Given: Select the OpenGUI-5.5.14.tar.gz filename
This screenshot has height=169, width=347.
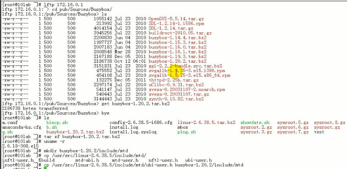Looking at the screenshot, I should coord(176,19).
